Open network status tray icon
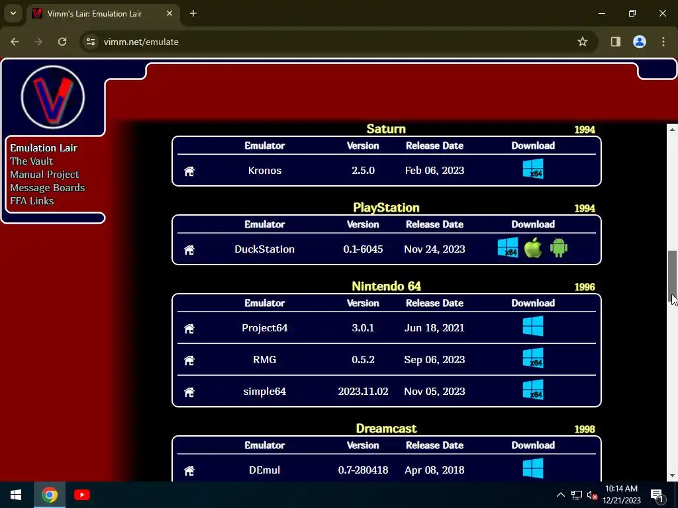The image size is (678, 508). coord(577,495)
